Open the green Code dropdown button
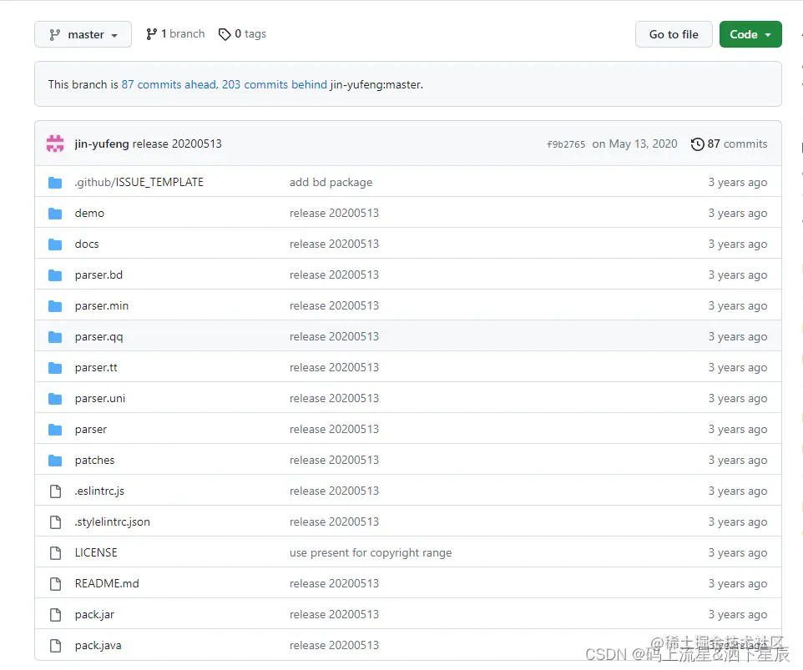The image size is (803, 670). (x=750, y=34)
